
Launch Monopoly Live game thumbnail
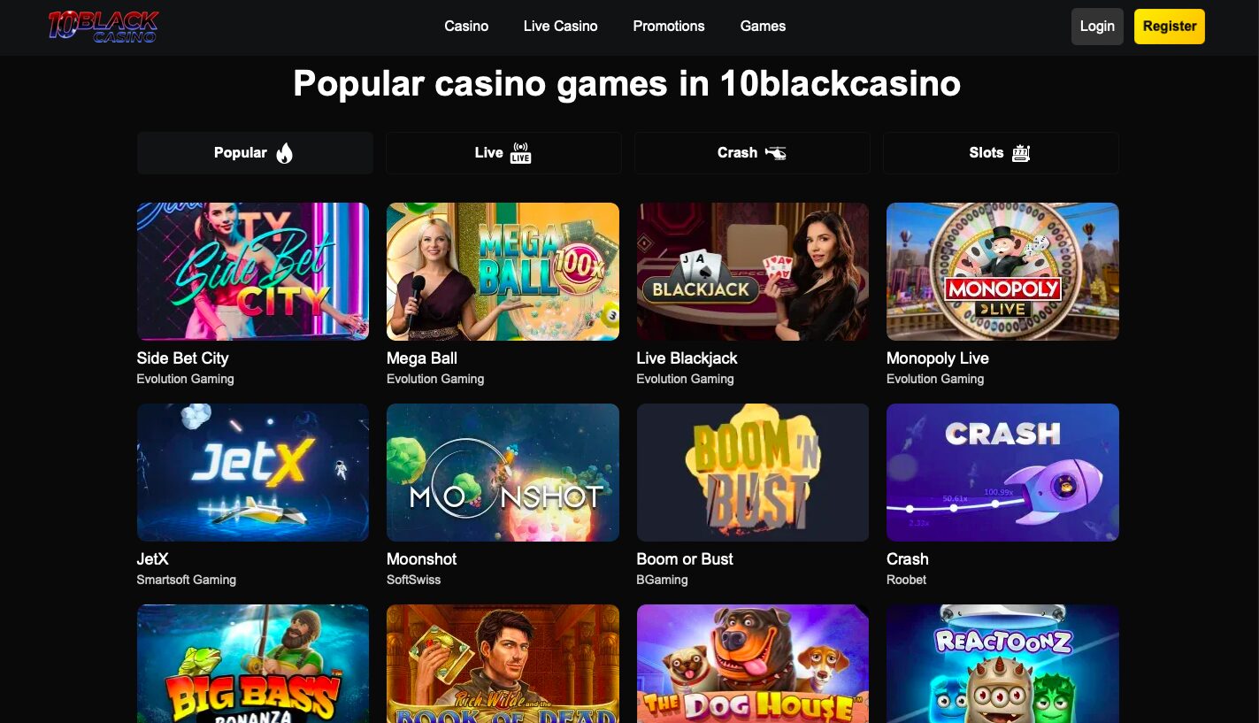tap(1002, 271)
